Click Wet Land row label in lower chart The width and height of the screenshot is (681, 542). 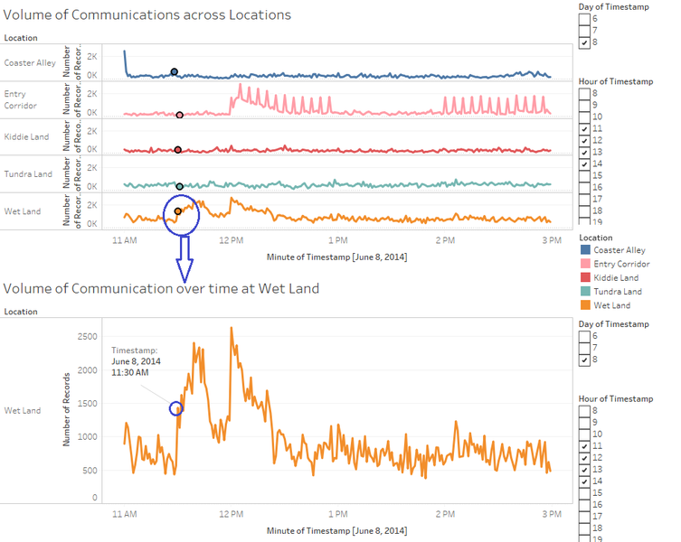(23, 410)
